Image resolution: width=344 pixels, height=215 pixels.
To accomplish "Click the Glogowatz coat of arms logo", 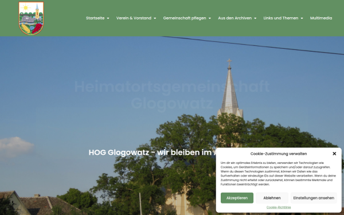I will (31, 18).
